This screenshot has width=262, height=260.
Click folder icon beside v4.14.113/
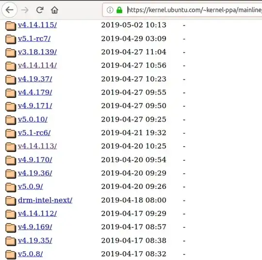11,147
